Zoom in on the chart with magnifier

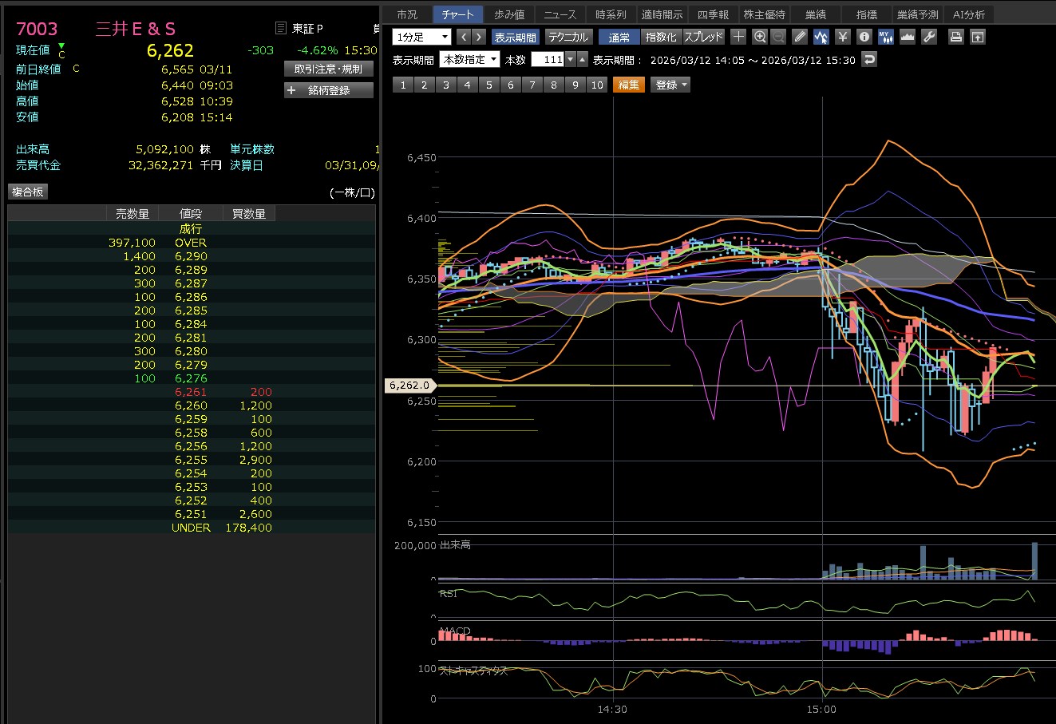tap(759, 37)
